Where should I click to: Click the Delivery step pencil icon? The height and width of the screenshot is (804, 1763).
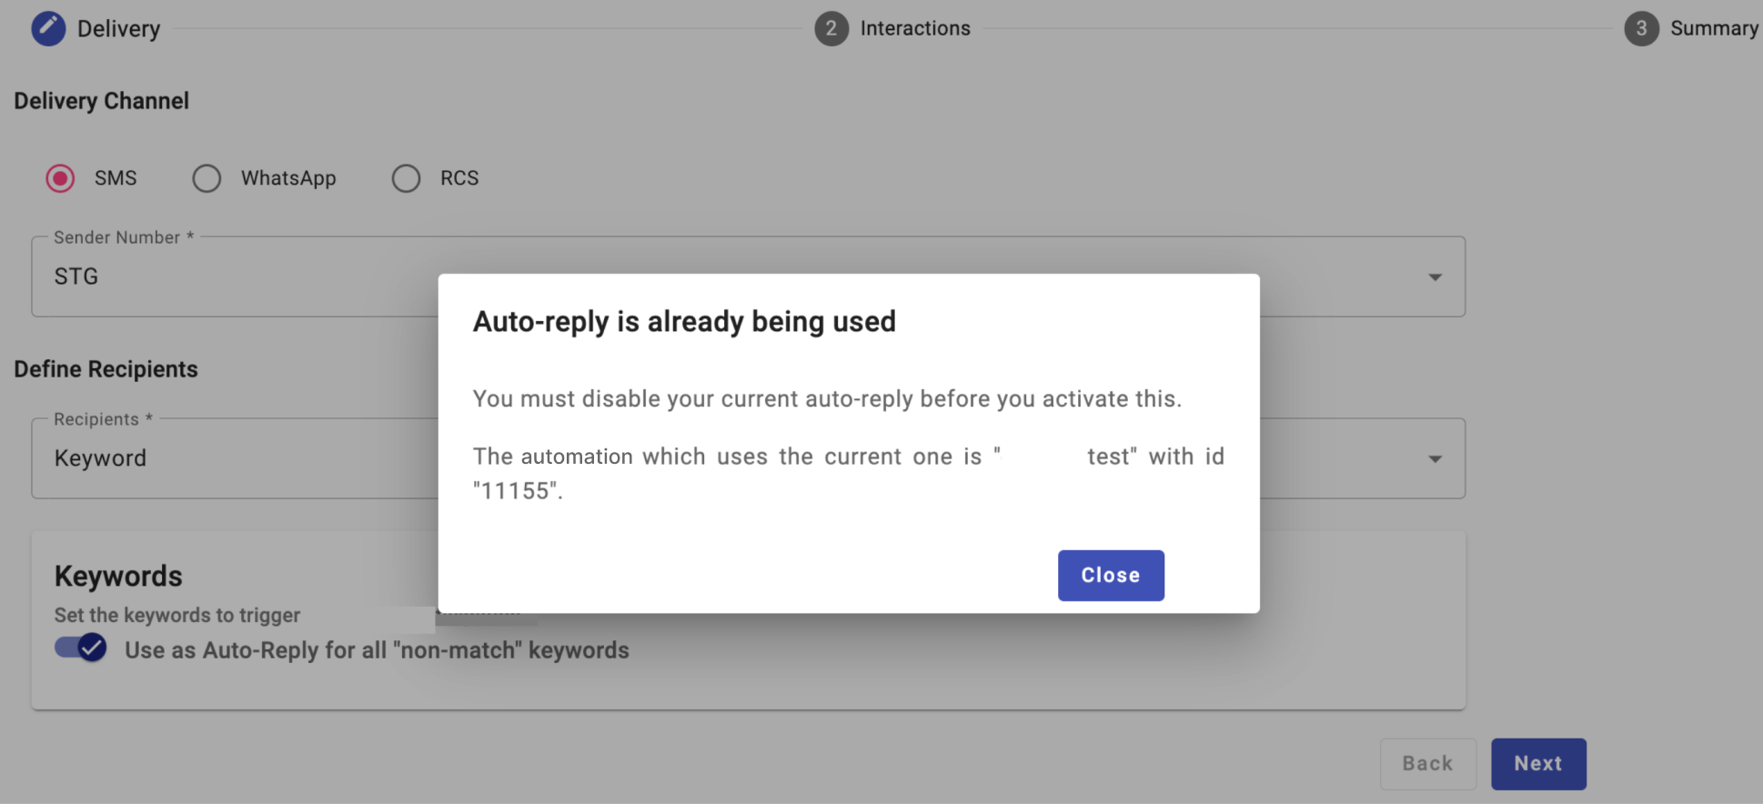pos(48,29)
